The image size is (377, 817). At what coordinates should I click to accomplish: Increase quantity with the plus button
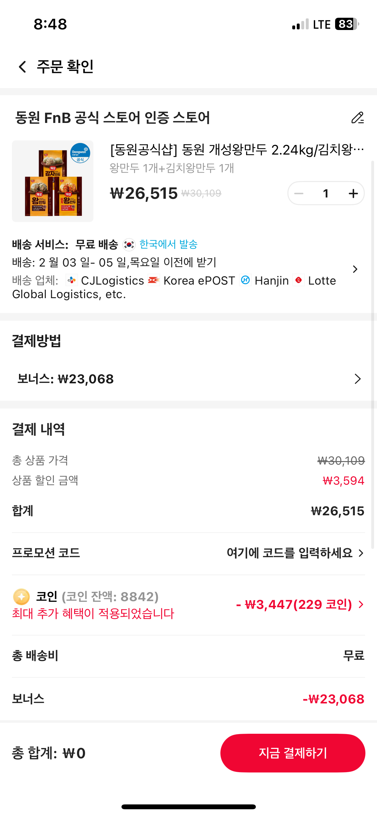click(353, 193)
